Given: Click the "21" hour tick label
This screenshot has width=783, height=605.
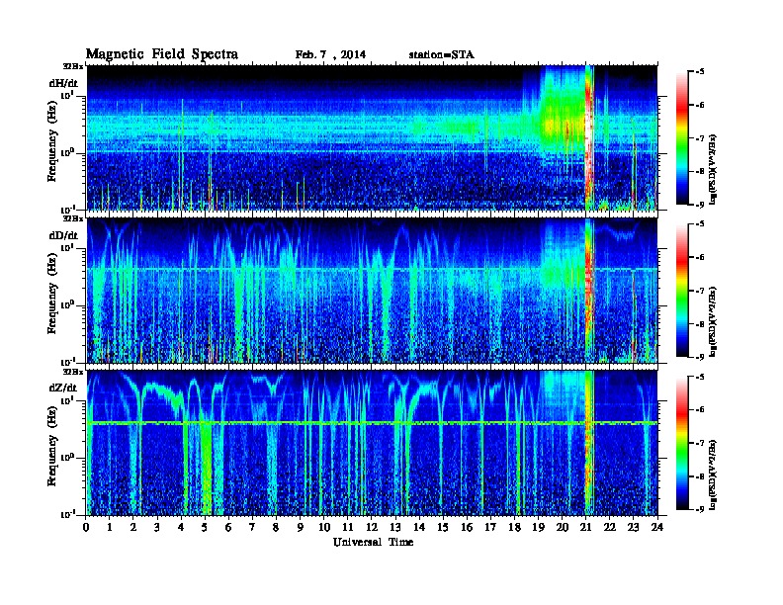Looking at the screenshot, I should (x=585, y=528).
